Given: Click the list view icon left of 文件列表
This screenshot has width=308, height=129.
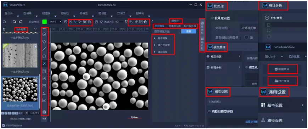Looking at the screenshot, I should click(x=4, y=29).
